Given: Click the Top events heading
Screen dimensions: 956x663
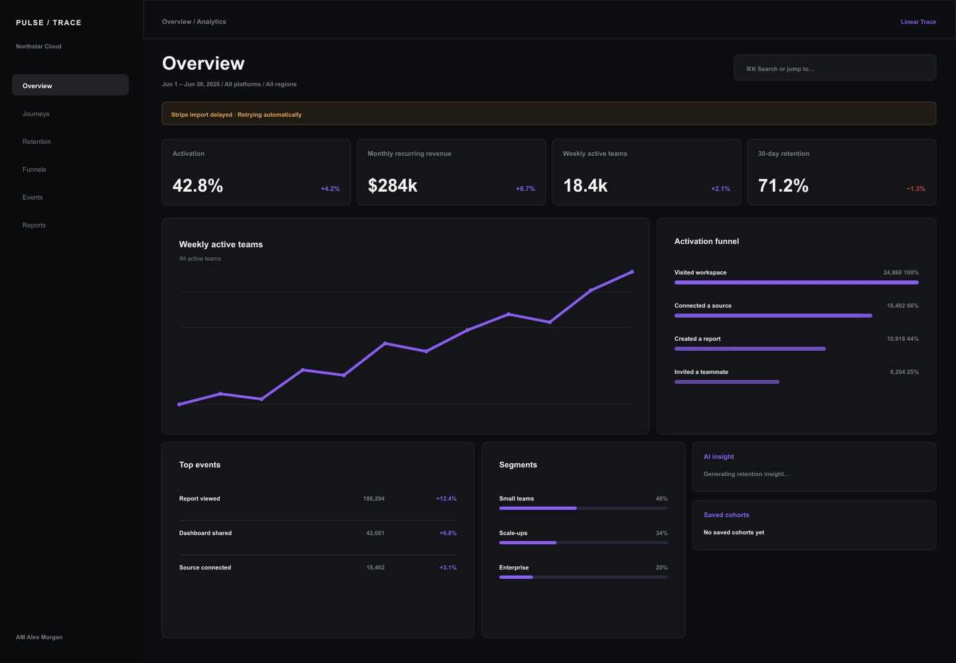Looking at the screenshot, I should click(200, 465).
